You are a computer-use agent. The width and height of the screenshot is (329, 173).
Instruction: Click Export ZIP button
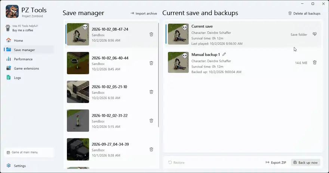(x=276, y=163)
